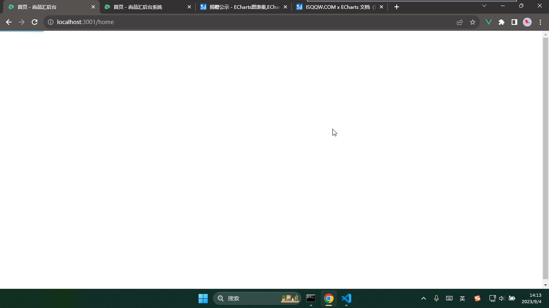Open a new browser tab
549x308 pixels.
pos(397,7)
